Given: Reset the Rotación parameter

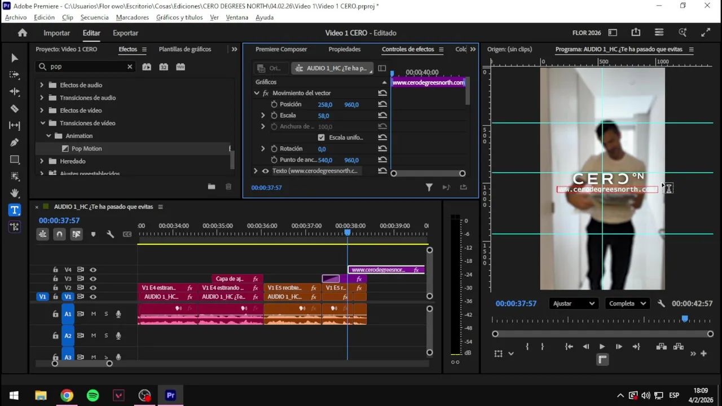Looking at the screenshot, I should tap(382, 149).
